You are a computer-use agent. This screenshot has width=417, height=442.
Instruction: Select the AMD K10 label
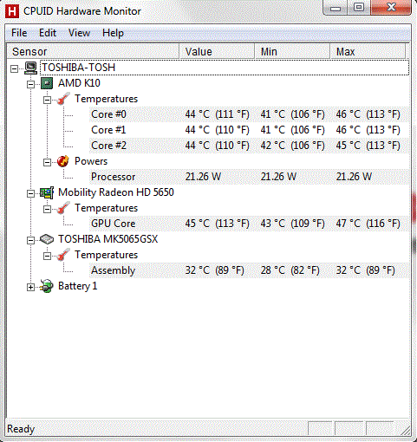click(x=79, y=83)
